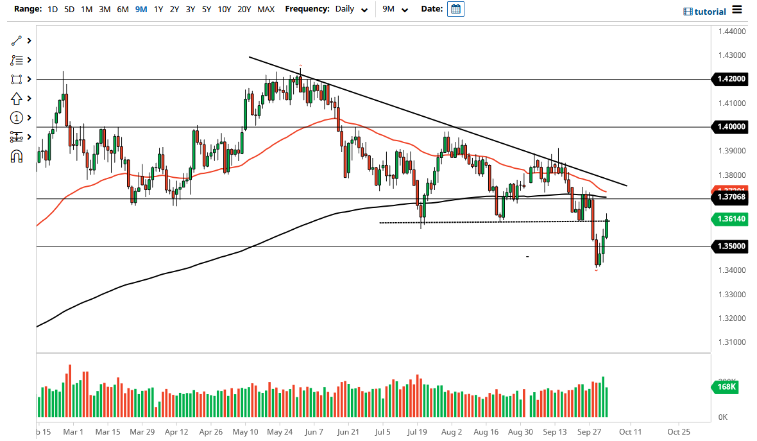Image resolution: width=757 pixels, height=441 pixels.
Task: Expand the rectangle shape tool options arrow
Action: coord(29,79)
